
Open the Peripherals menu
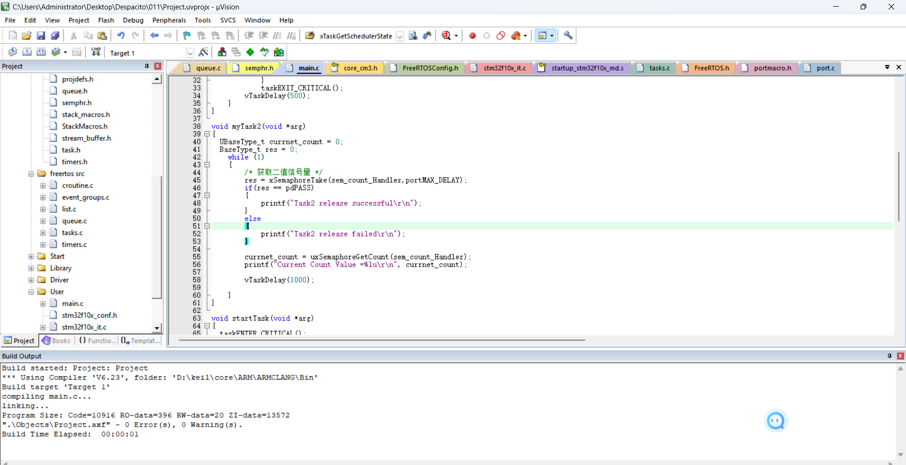[x=169, y=20]
